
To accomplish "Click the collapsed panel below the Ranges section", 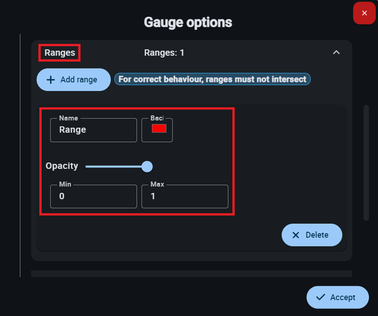I will click(191, 273).
